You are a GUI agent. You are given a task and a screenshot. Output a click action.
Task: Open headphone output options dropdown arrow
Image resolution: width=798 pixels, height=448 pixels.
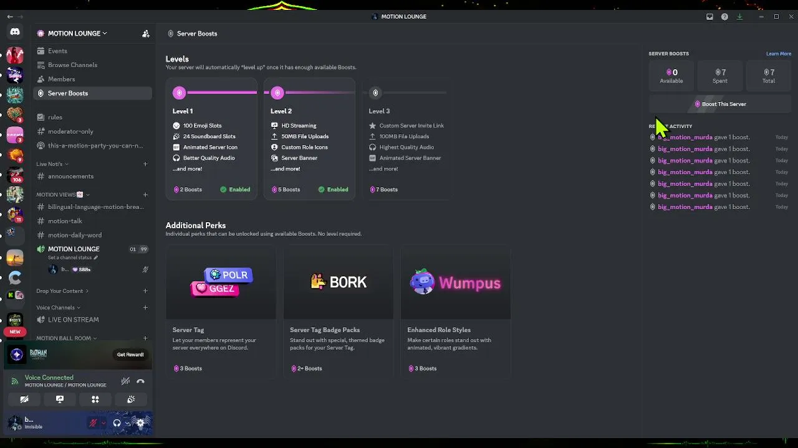pos(127,423)
